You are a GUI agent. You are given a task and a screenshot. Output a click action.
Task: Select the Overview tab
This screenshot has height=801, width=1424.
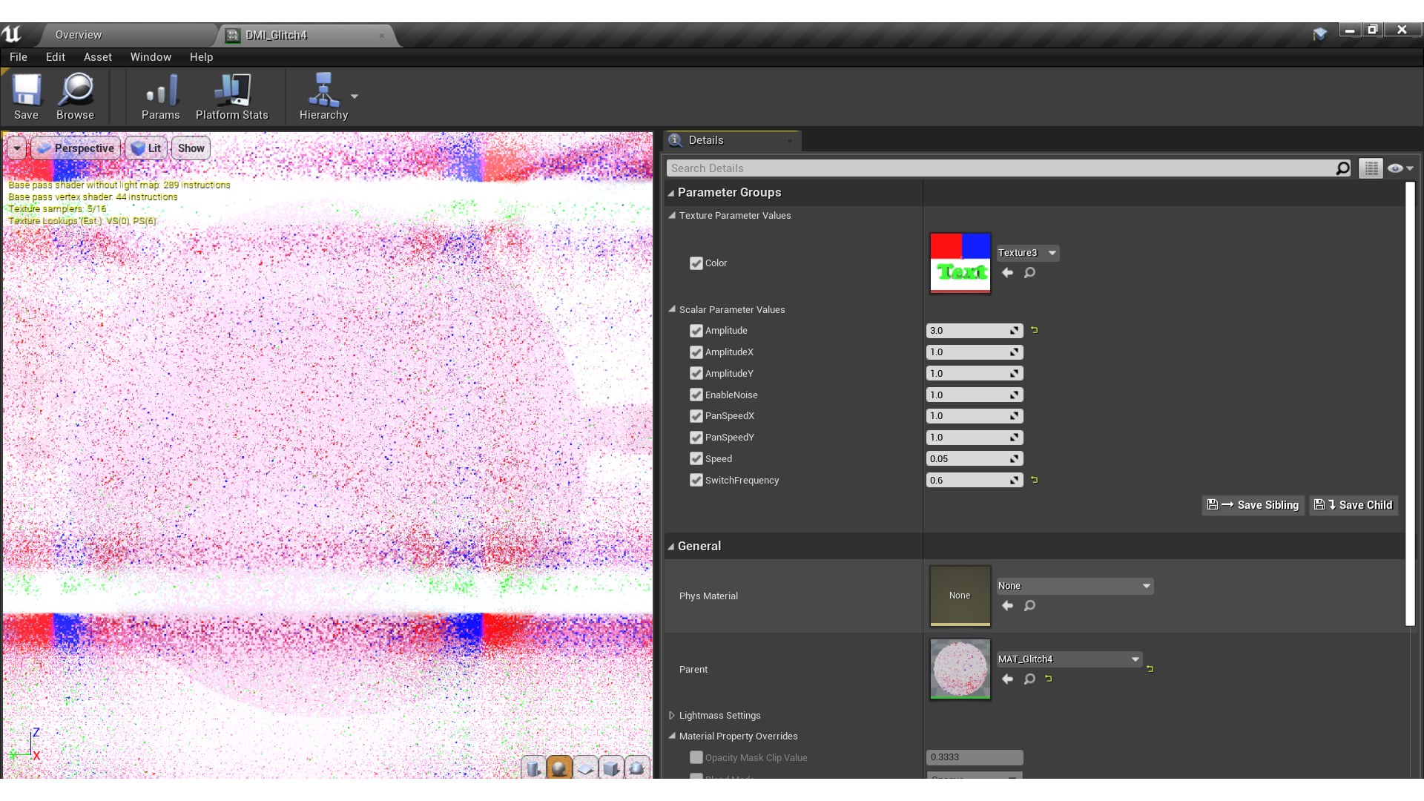point(78,34)
